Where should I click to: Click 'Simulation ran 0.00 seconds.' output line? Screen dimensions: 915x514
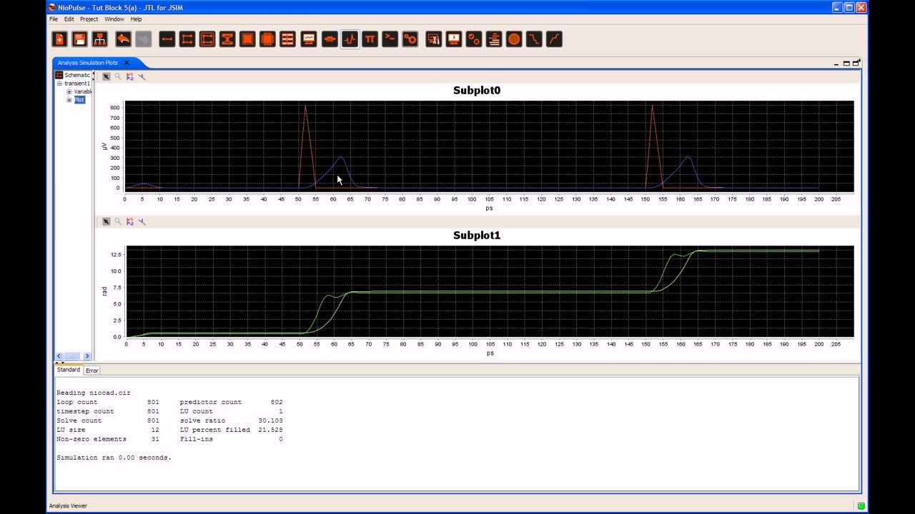(x=114, y=458)
